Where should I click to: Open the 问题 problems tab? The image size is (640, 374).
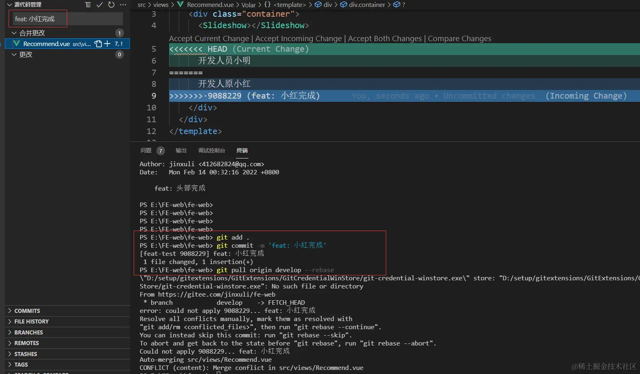click(x=146, y=150)
